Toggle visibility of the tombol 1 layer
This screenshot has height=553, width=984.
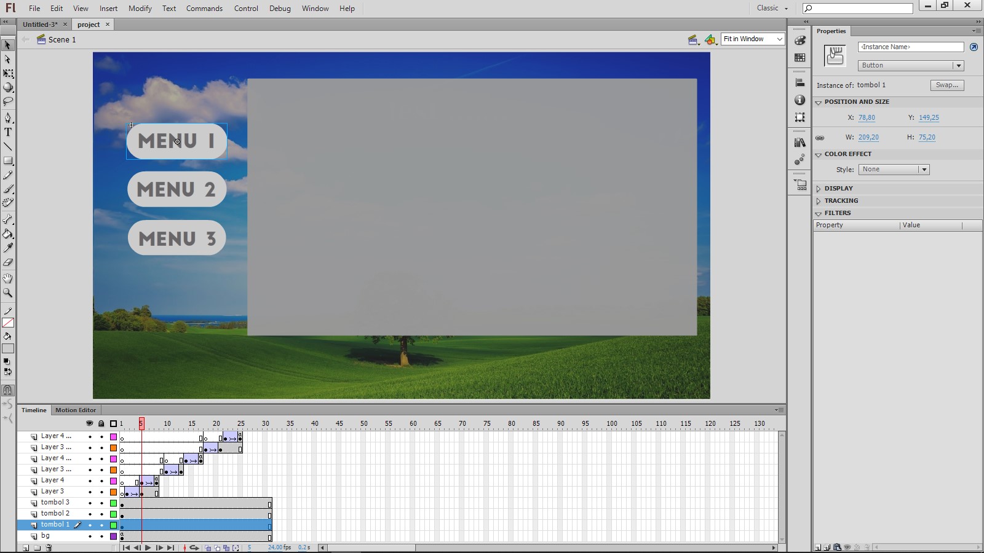[x=90, y=525]
